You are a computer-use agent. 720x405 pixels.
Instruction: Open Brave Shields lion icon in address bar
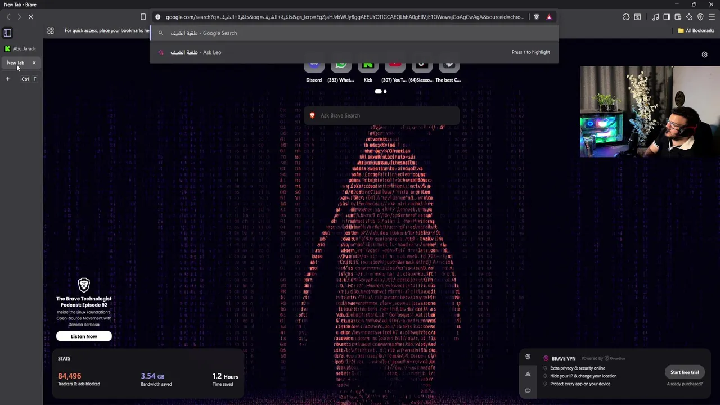(x=536, y=17)
